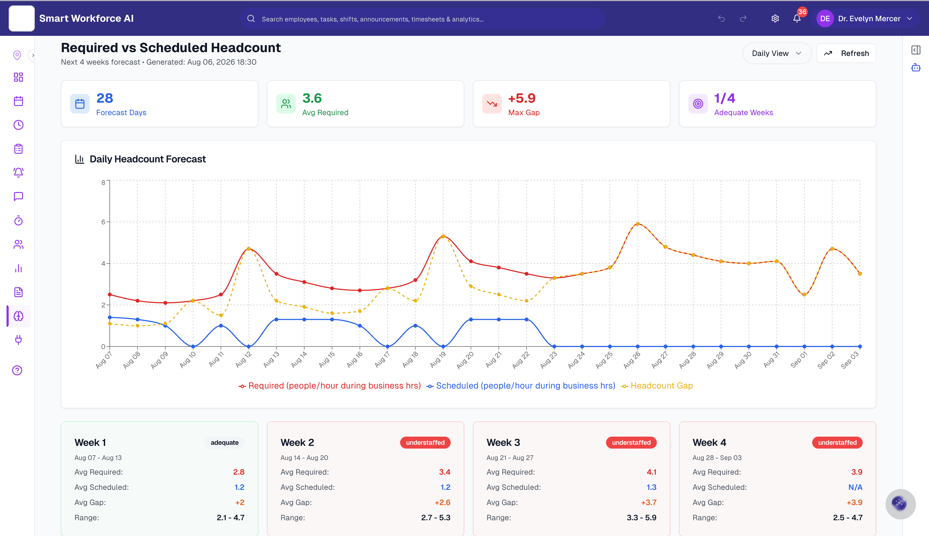This screenshot has width=929, height=536.
Task: Click the Refresh button
Action: point(846,53)
